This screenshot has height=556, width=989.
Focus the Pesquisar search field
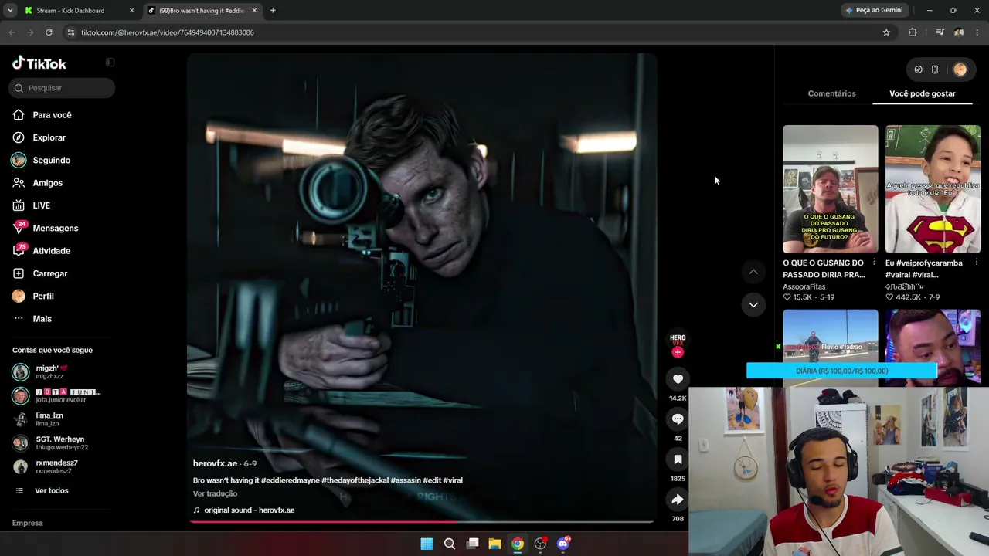point(62,88)
